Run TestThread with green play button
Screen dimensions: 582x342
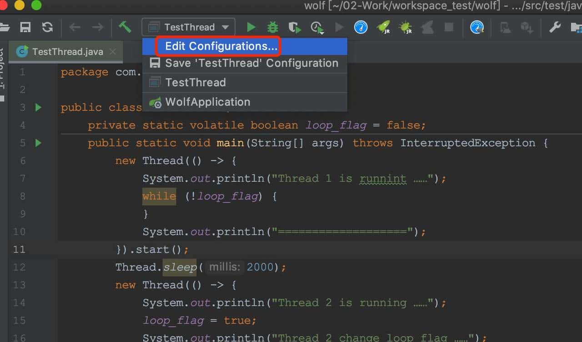251,27
